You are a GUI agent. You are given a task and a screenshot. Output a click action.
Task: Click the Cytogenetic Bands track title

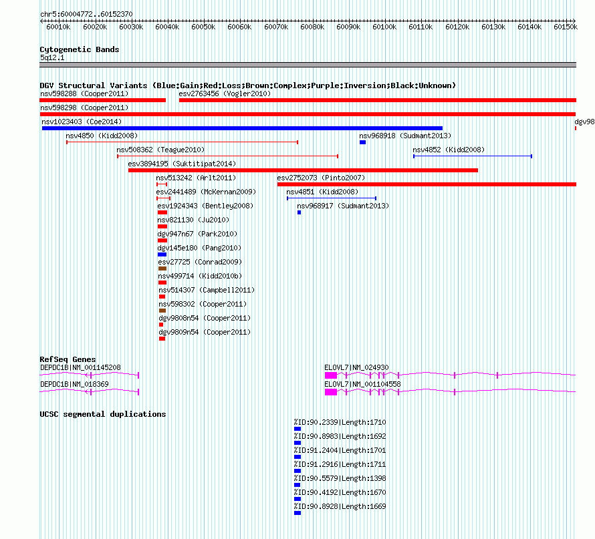(x=80, y=49)
